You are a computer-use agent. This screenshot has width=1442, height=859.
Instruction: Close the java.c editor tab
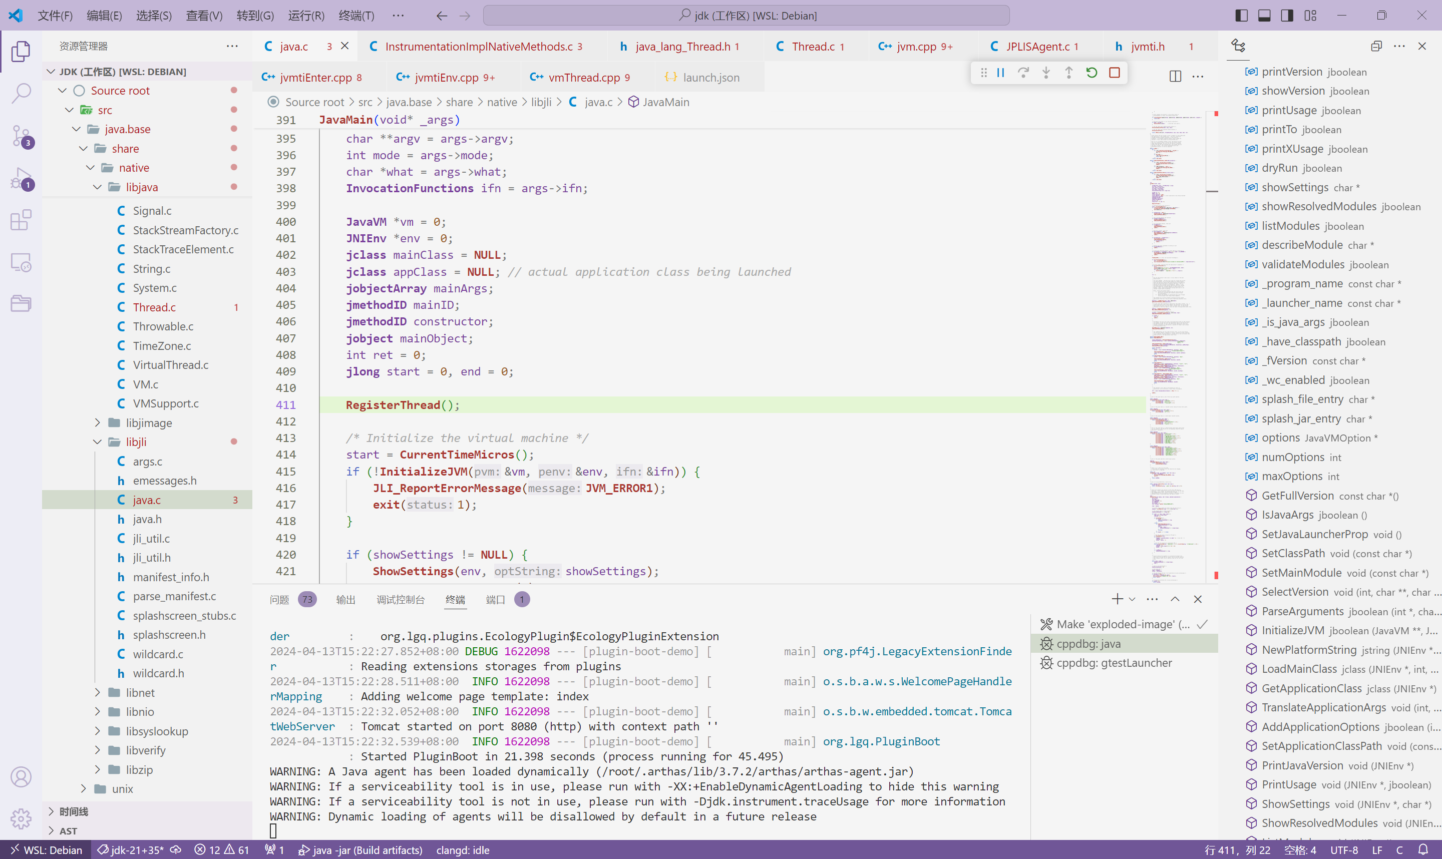pyautogui.click(x=344, y=46)
